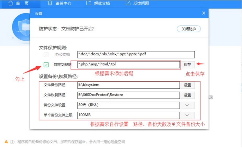
Task: Click the E:\360DocProtect\Restore path field
Action: pos(128,95)
